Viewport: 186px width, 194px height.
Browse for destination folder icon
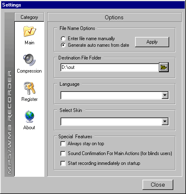(164, 67)
